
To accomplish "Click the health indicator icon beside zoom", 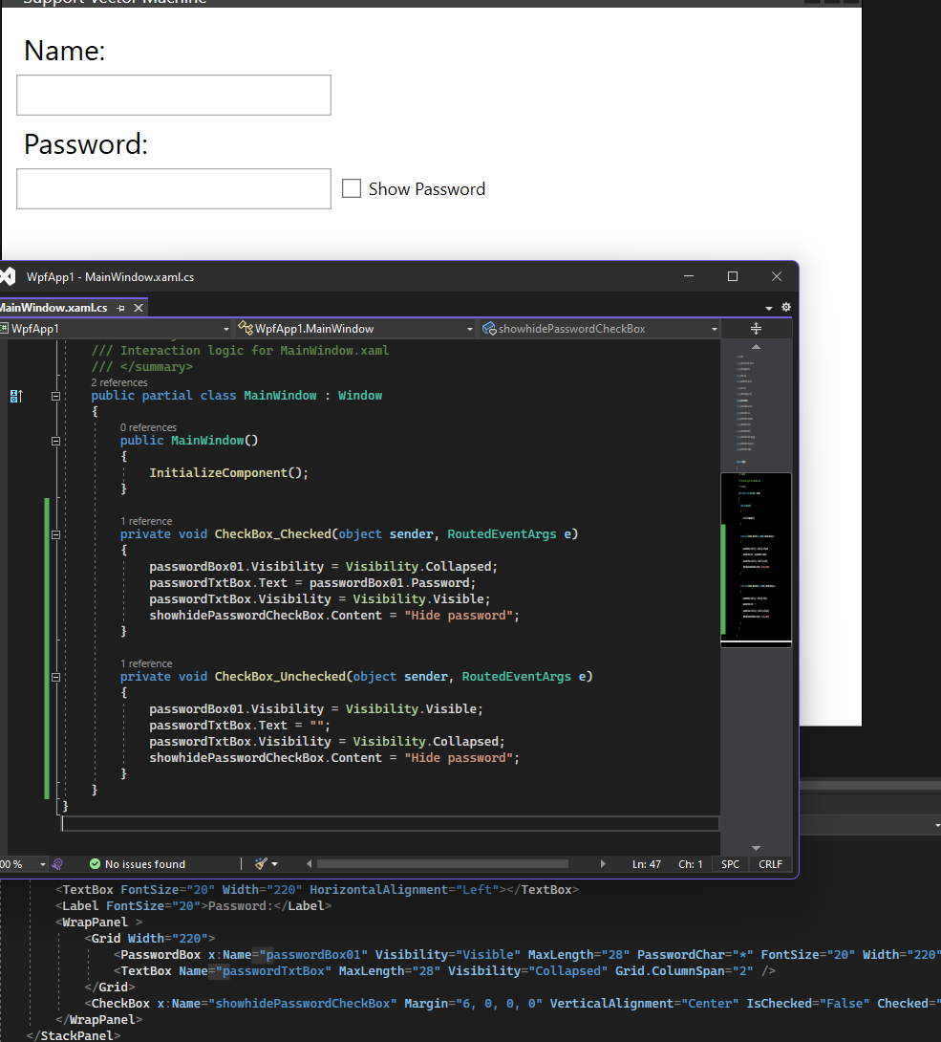I will coord(57,864).
